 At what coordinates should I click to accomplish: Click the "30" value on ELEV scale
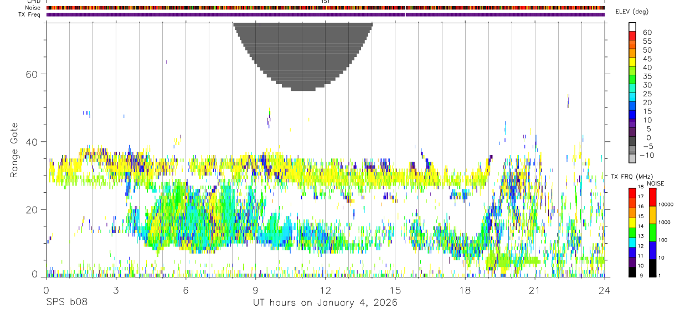pos(647,85)
